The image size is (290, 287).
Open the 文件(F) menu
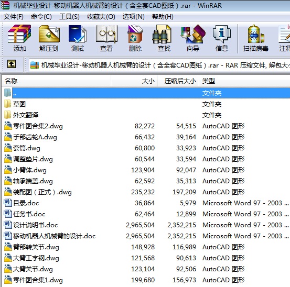click(14, 17)
